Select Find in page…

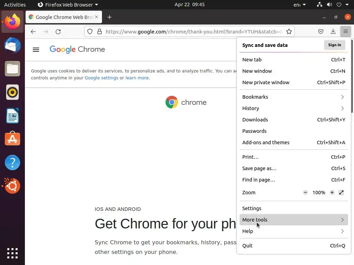pos(294,180)
